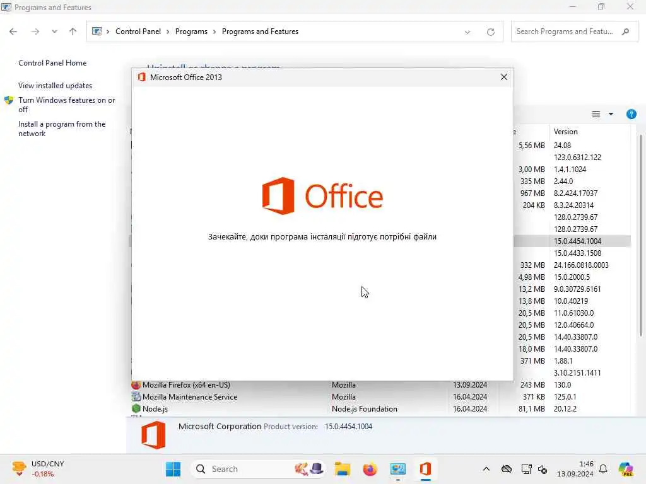Viewport: 646px width, 484px height.
Task: Click the Programs and Features window icon
Action: click(x=6, y=7)
